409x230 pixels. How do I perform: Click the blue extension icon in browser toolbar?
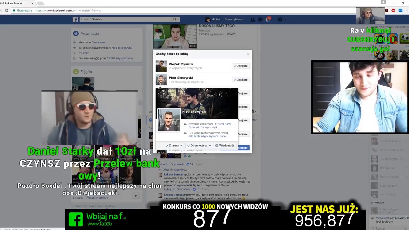point(400,11)
